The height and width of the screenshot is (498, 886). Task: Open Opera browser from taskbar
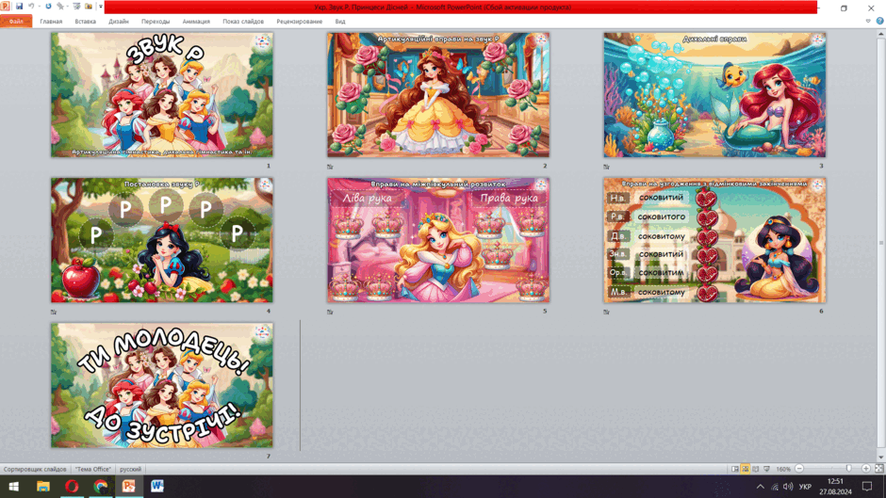[x=72, y=486]
